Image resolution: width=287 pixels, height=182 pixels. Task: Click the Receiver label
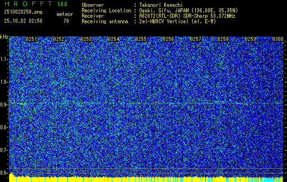(93, 16)
